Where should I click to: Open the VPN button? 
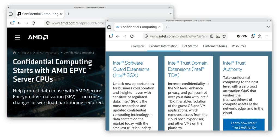click(242, 36)
